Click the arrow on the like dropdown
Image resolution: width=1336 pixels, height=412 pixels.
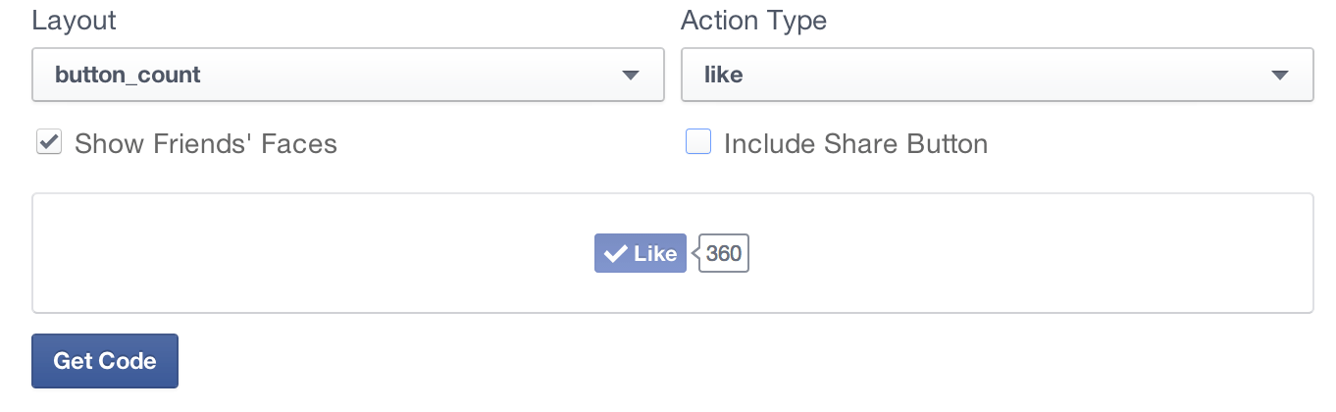(x=1279, y=75)
